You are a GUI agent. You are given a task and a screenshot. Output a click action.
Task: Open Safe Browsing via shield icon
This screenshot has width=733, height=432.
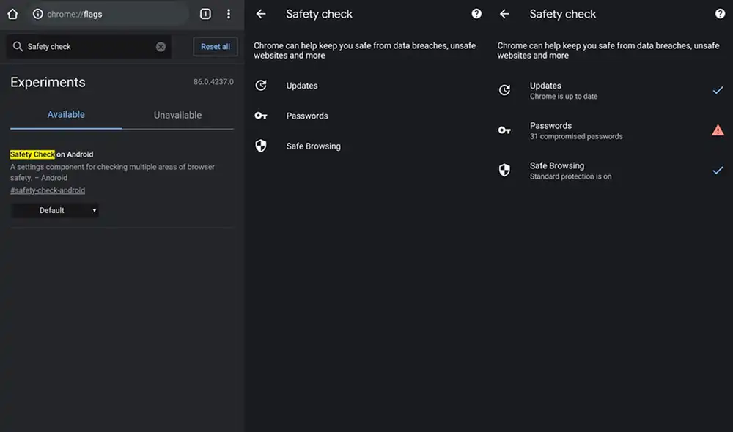tap(262, 146)
